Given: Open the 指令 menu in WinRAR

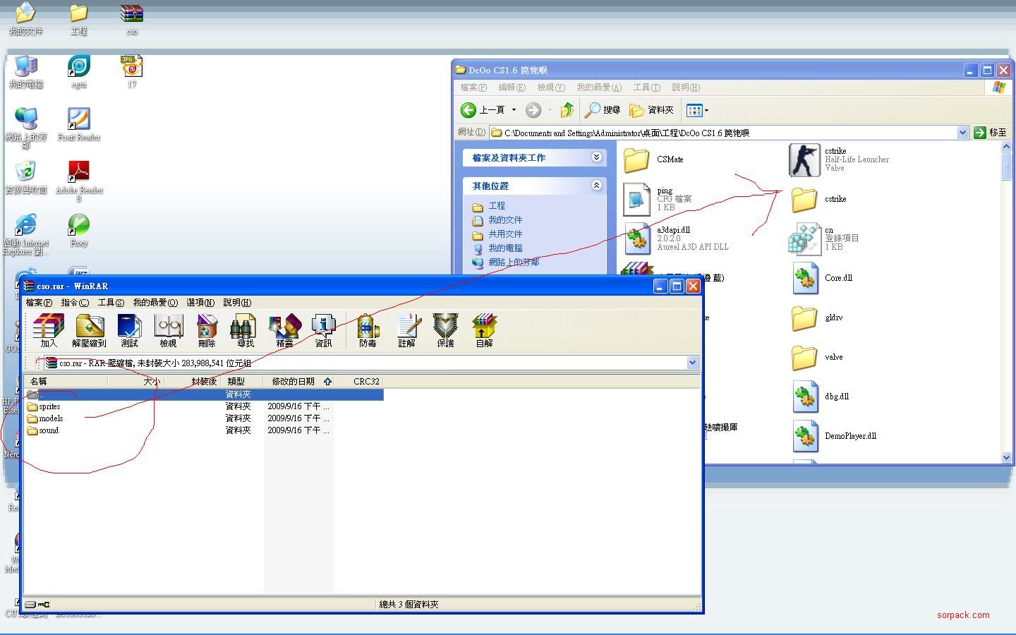Looking at the screenshot, I should pos(75,303).
